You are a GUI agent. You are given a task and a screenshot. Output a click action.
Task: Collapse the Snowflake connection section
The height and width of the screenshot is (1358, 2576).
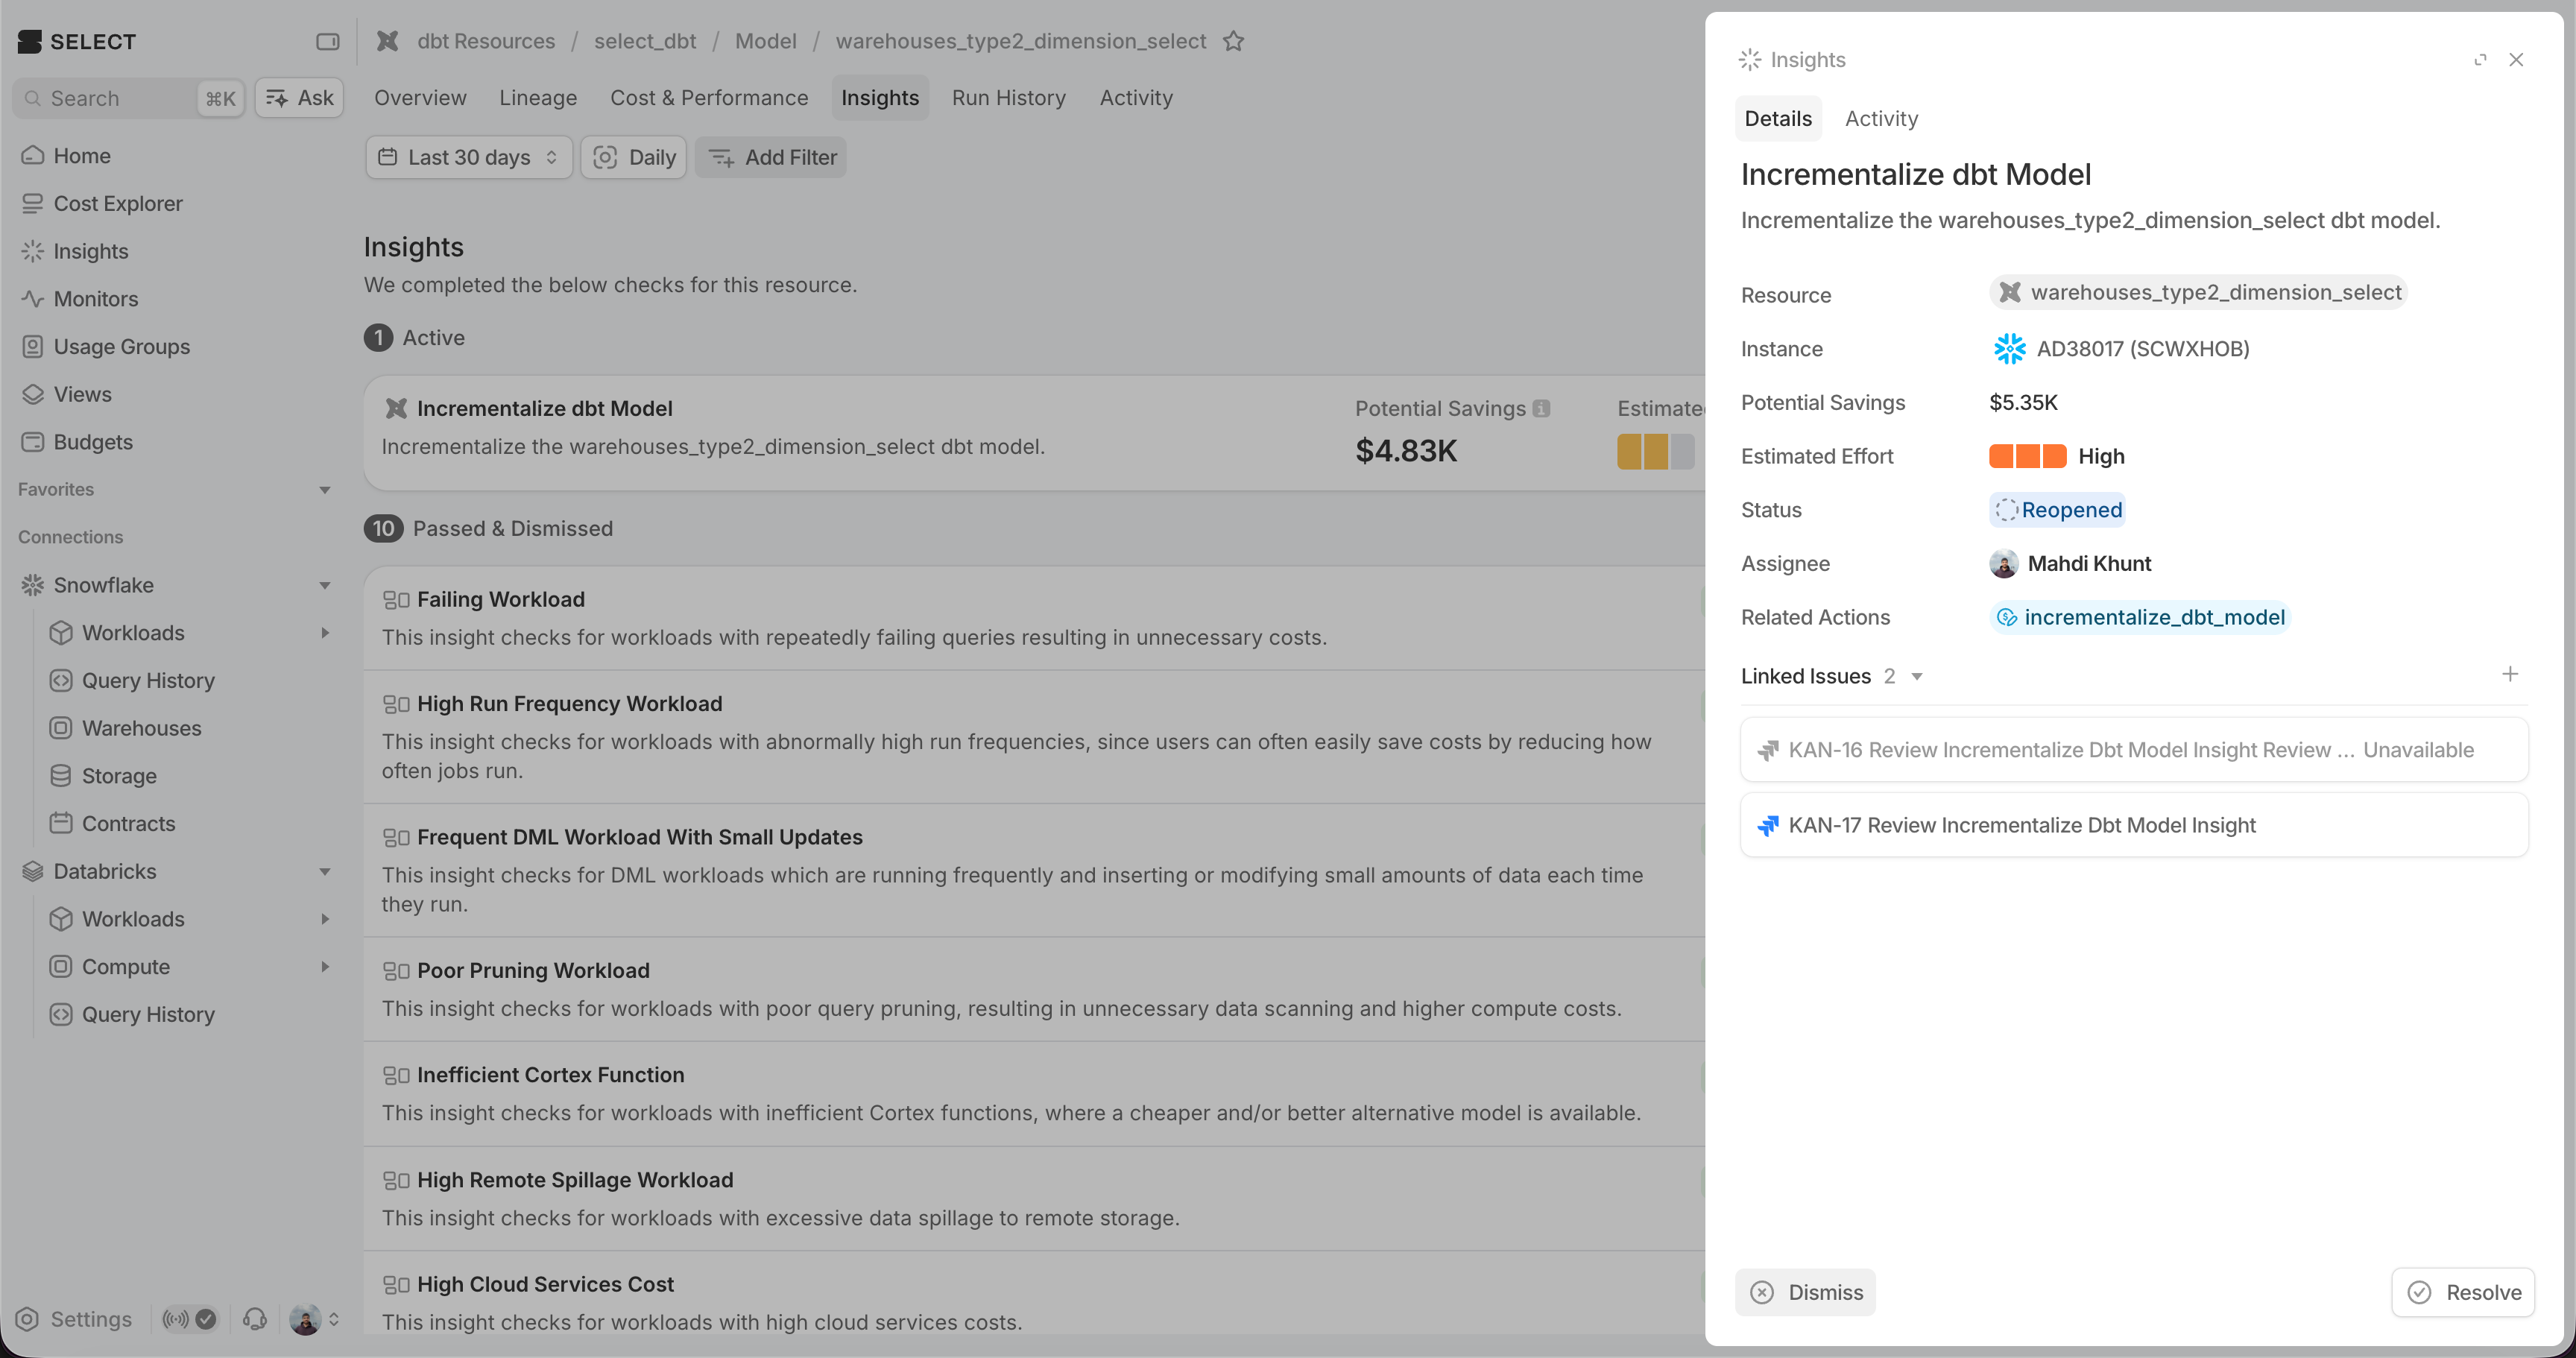[x=324, y=585]
